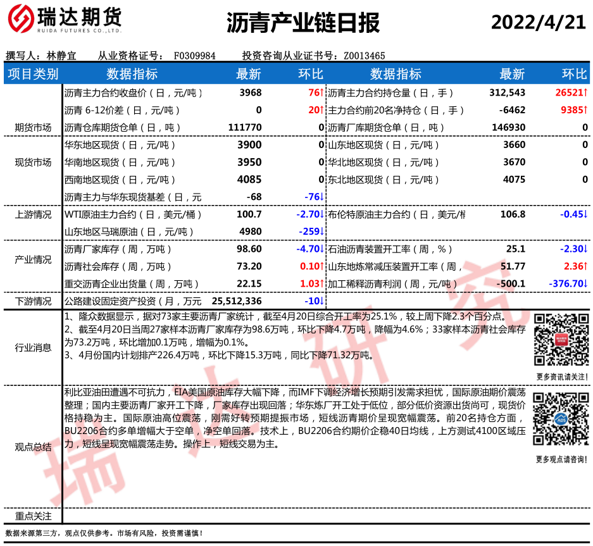Click 更多资讯请关注 caption under QR code
Screen dimensions: 593x546
(559, 376)
